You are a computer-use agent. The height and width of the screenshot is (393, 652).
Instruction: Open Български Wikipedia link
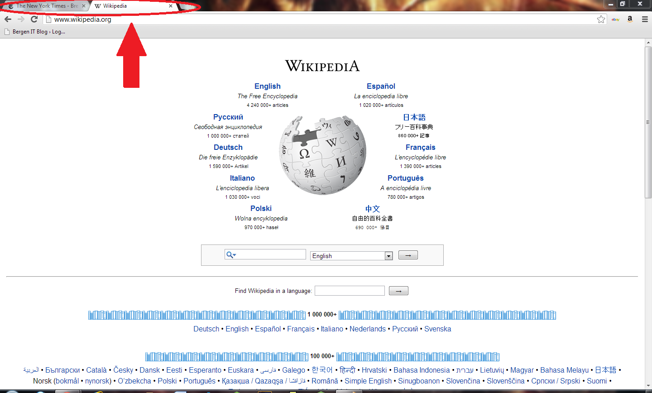point(62,370)
